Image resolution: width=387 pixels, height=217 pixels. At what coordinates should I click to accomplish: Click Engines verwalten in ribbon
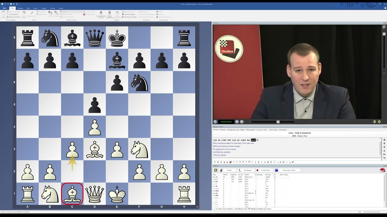coord(128,14)
